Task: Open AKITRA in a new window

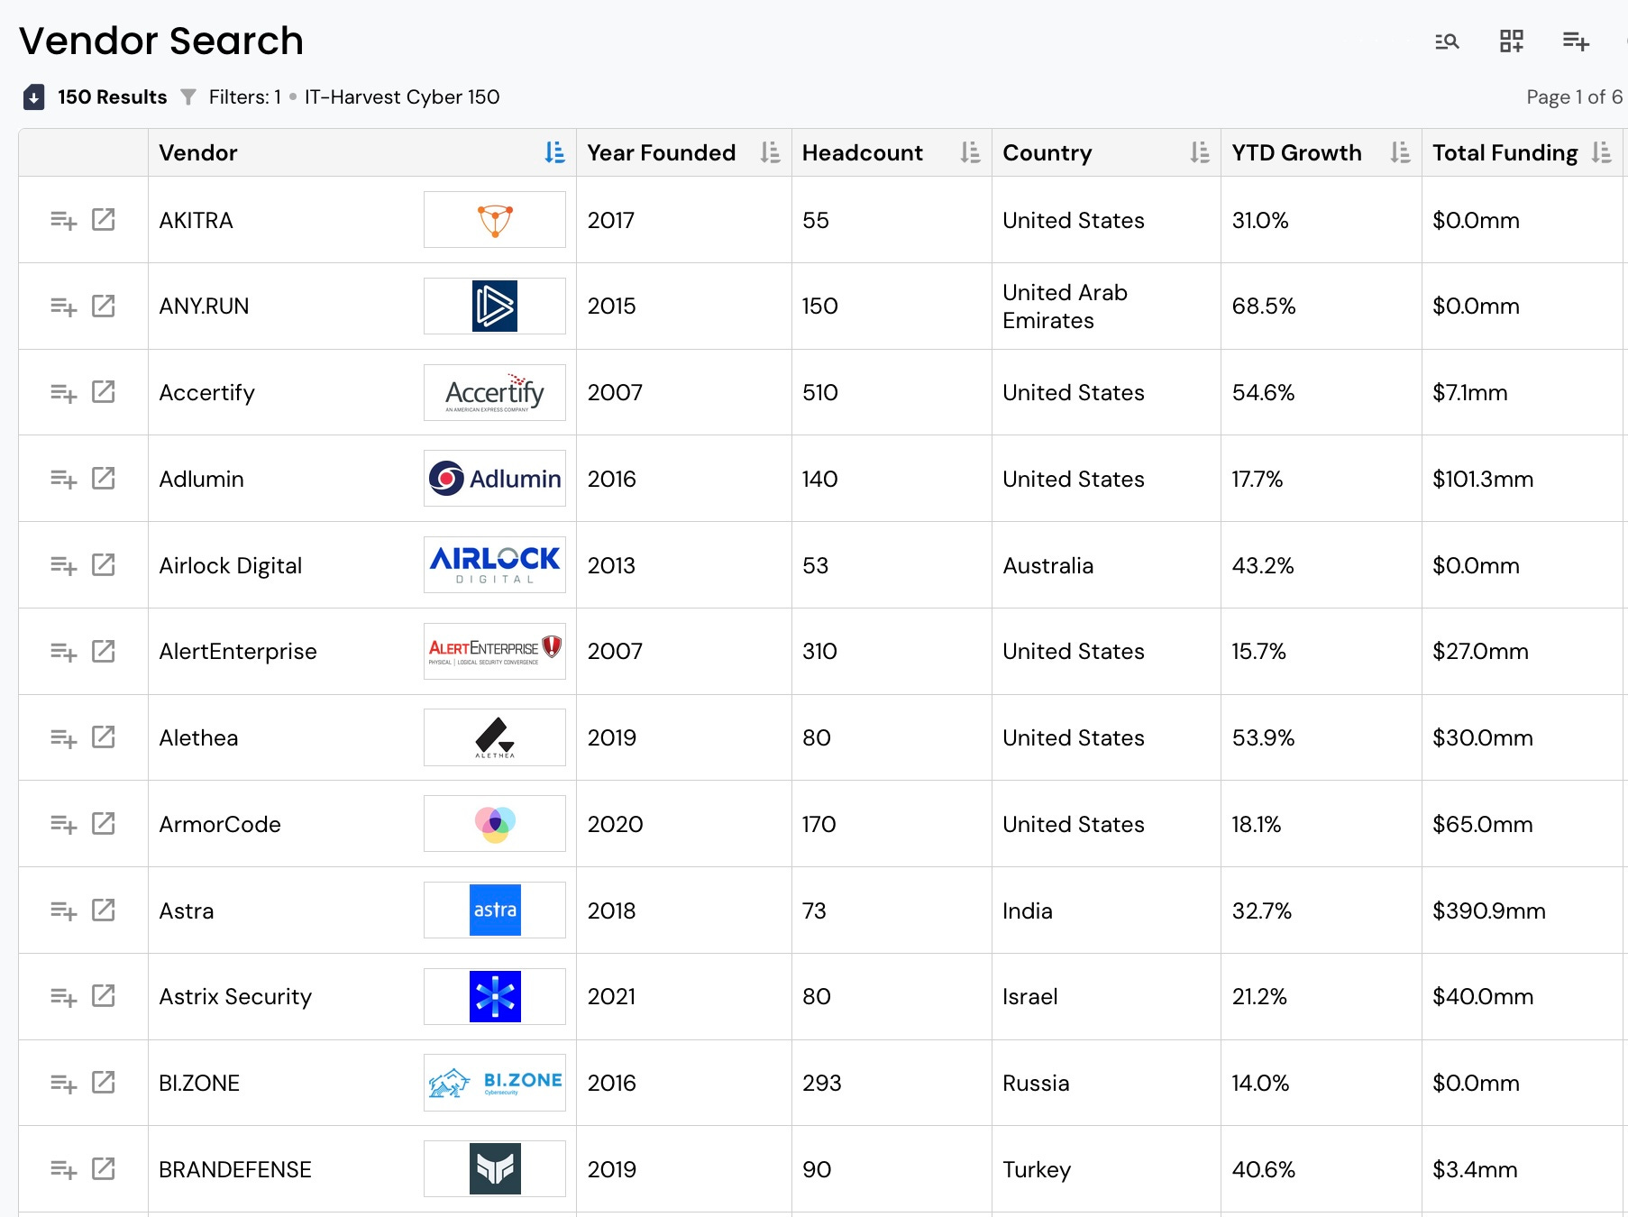Action: pos(104,219)
